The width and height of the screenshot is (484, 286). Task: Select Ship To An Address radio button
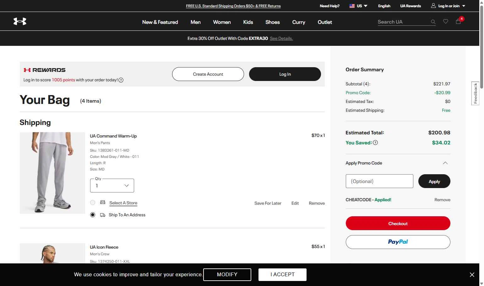[93, 215]
